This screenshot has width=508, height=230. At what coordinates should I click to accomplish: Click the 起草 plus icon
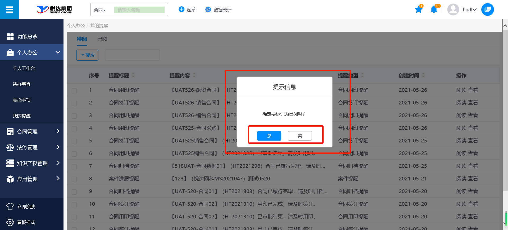(x=182, y=9)
